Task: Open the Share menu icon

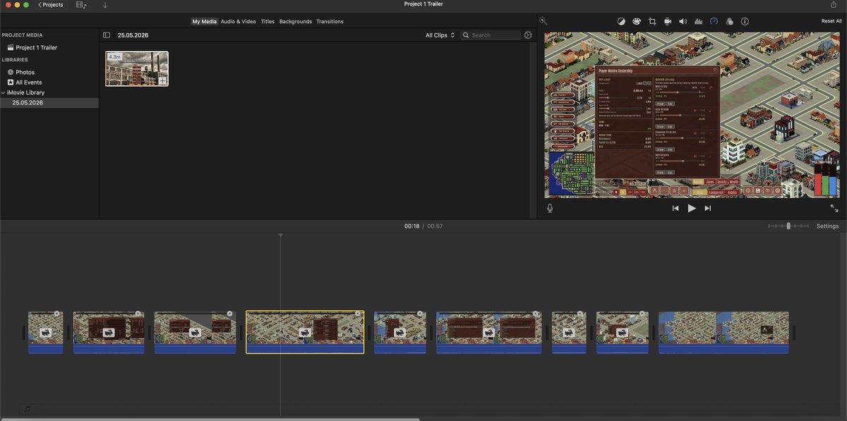Action: pos(834,4)
